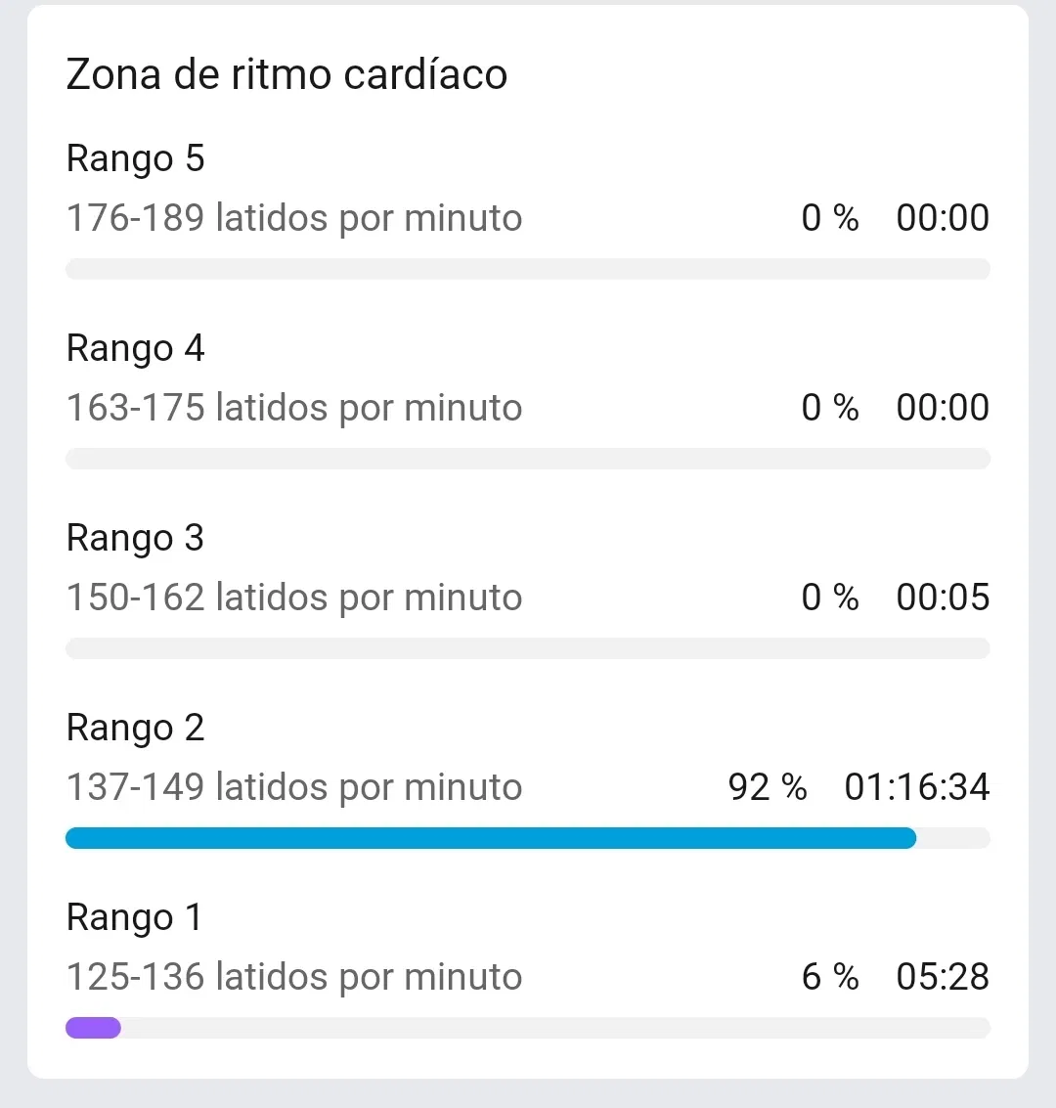Click the empty Rango 4 progress bar
Viewport: 1056px width, 1108px height.
(x=528, y=459)
